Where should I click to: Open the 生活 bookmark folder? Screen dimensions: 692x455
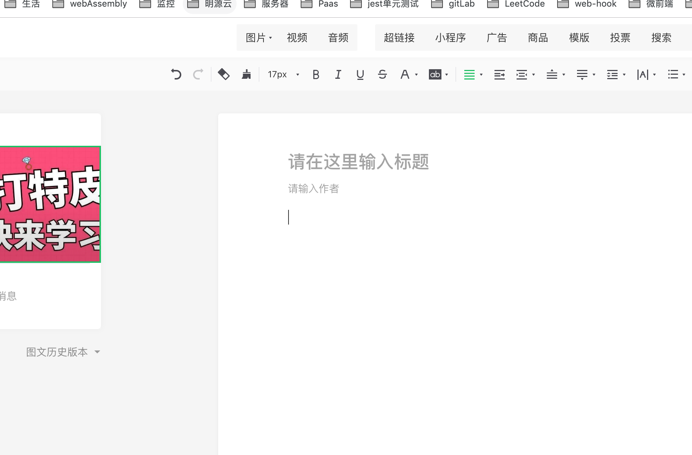pyautogui.click(x=22, y=4)
